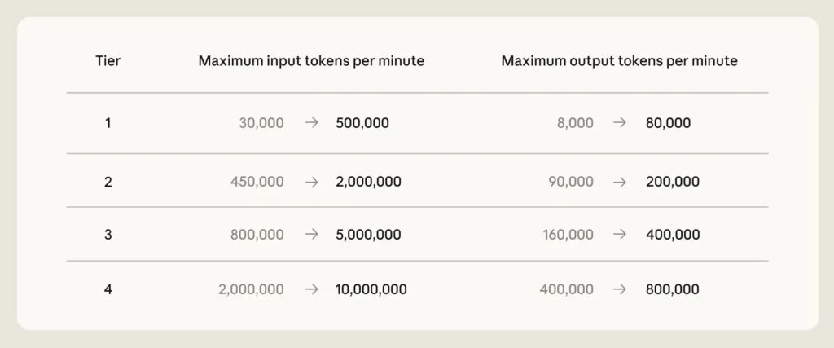Click the 800,000 output token value
This screenshot has height=348, width=834.
click(x=673, y=289)
